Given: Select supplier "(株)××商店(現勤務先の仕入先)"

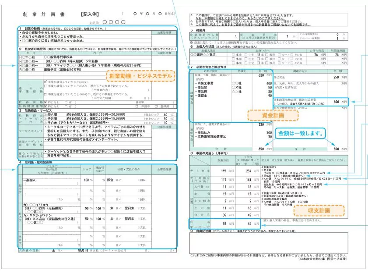Looking at the screenshot, I should point(50,219).
